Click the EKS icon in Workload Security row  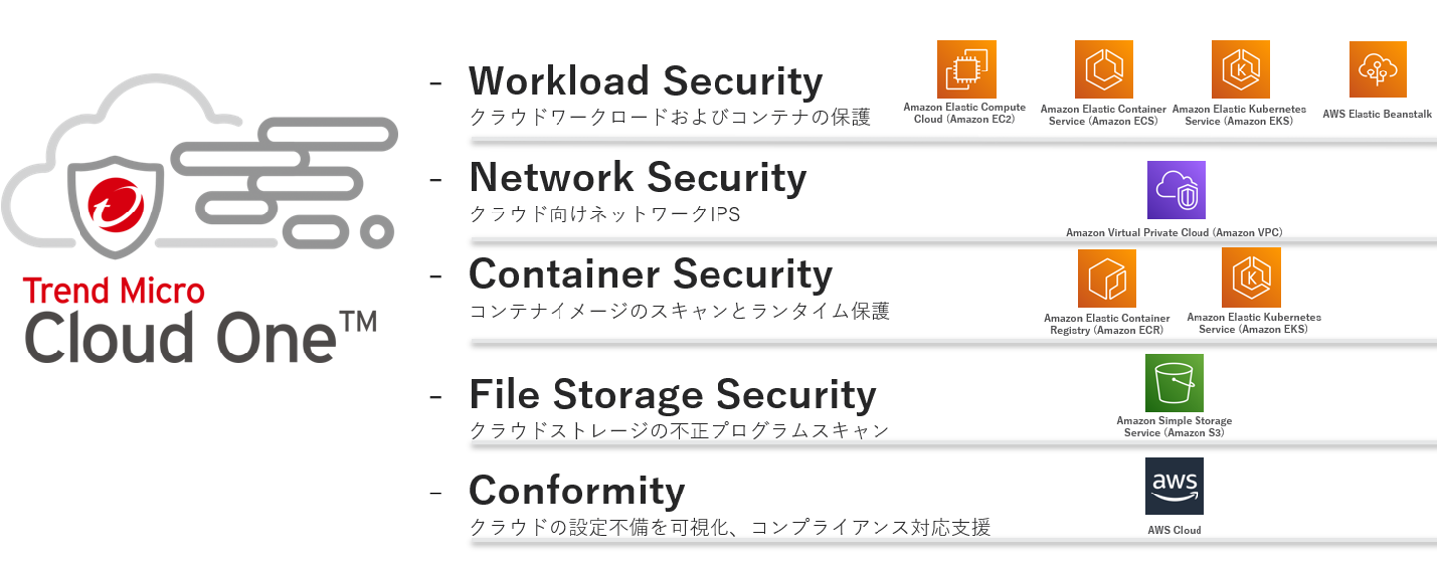[1240, 70]
